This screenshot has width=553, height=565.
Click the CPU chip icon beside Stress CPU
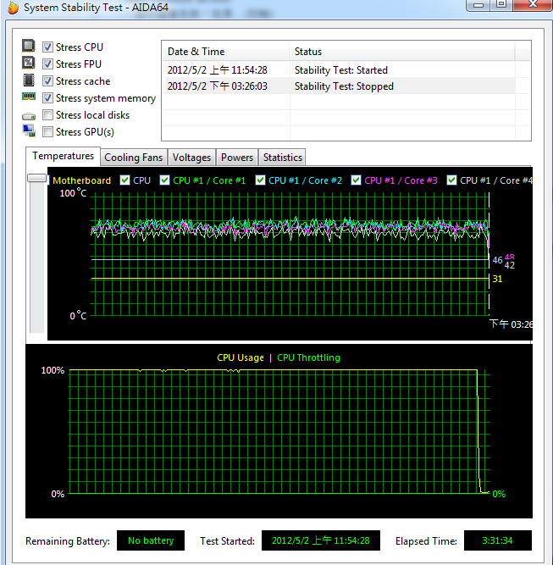(29, 46)
